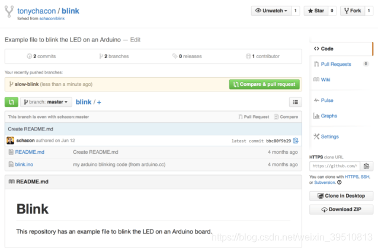Open latest commit bbc80f9b29
Image resolution: width=378 pixels, height=248 pixels.
click(278, 141)
